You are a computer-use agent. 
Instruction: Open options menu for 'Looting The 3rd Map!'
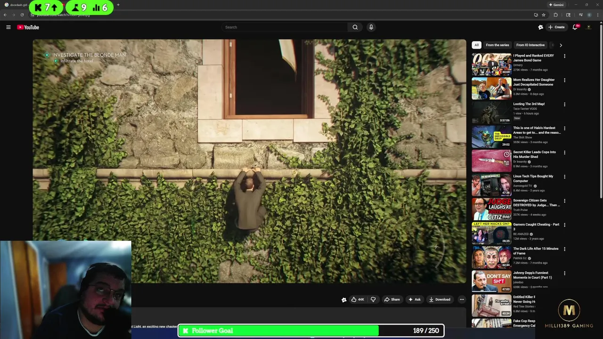point(564,105)
